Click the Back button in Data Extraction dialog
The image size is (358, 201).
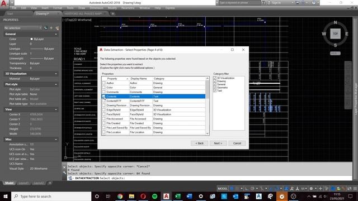pos(199,143)
